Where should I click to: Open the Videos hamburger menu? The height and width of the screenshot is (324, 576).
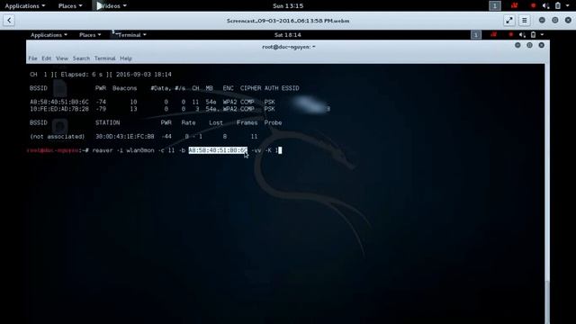pos(524,21)
